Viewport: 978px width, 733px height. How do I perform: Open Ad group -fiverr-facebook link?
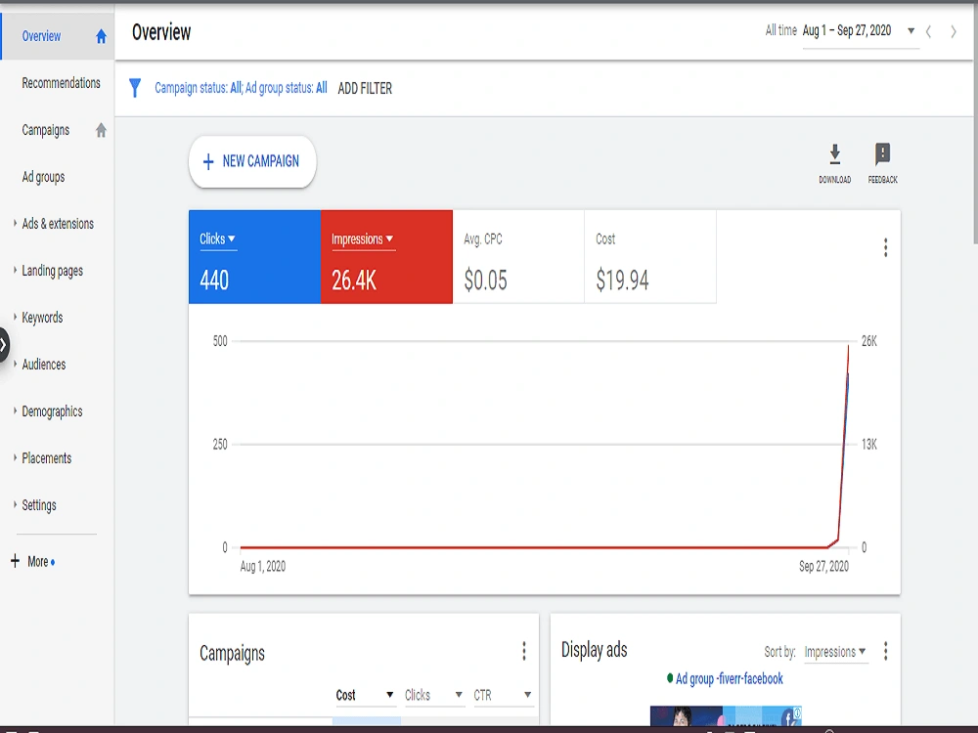pyautogui.click(x=730, y=679)
